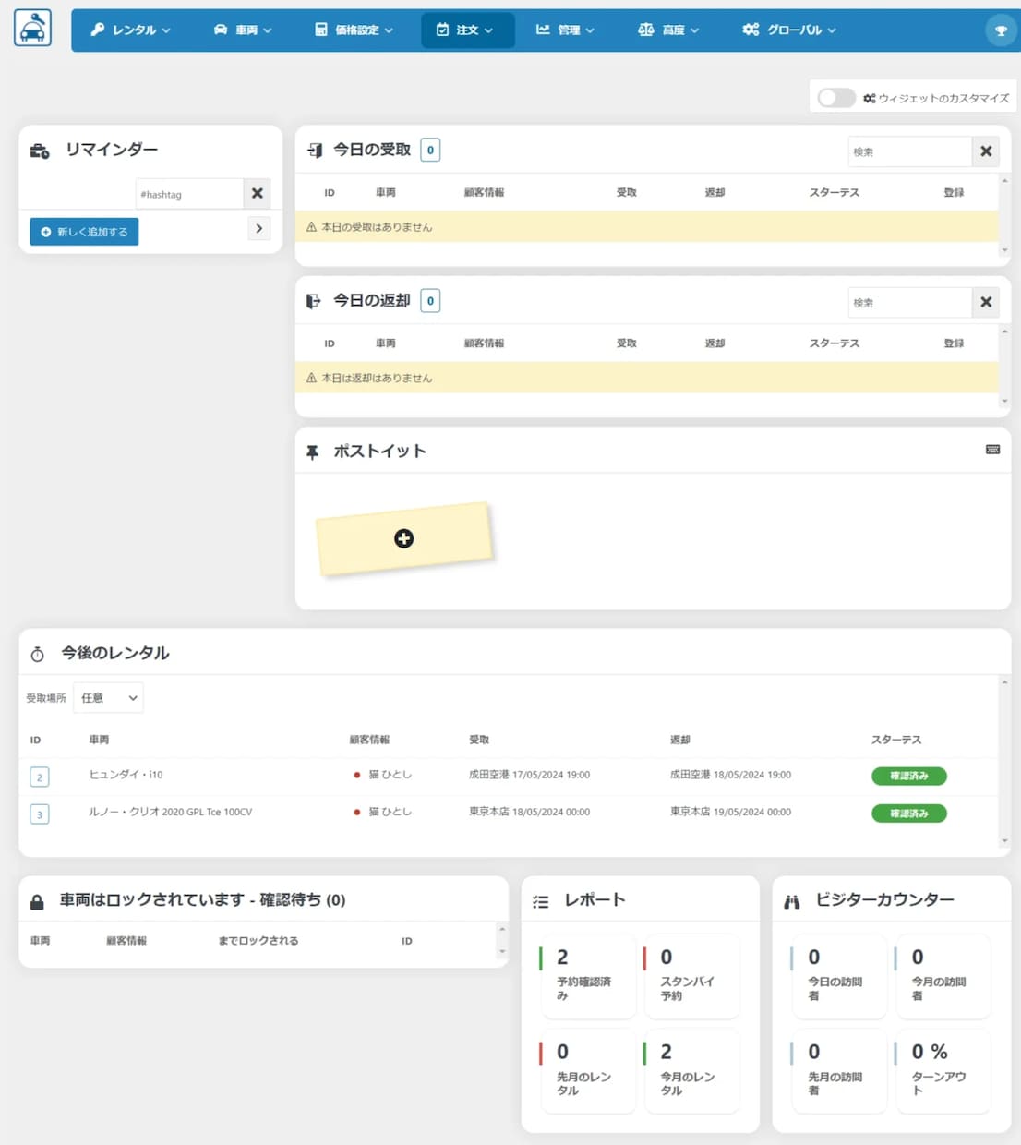Click the 今日の受取 pickup icon
Viewport: 1021px width, 1145px height.
point(315,150)
